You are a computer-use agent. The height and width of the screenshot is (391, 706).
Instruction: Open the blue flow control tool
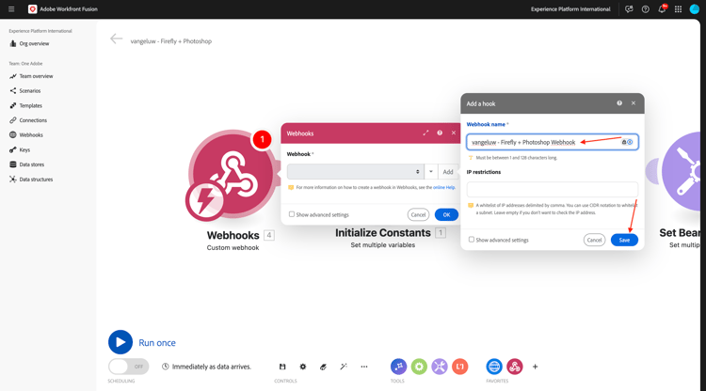[x=398, y=367]
